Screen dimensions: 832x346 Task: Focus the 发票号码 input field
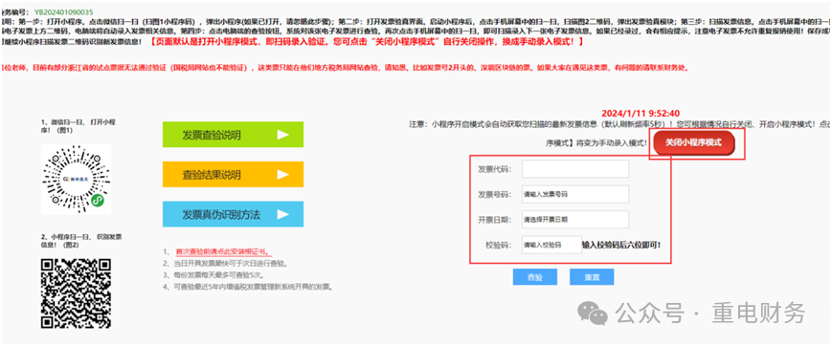pyautogui.click(x=575, y=194)
